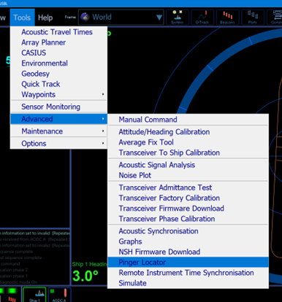Screen dimensions: 282x302
Task: Expand the Waypoints submenu arrow
Action: (x=103, y=94)
